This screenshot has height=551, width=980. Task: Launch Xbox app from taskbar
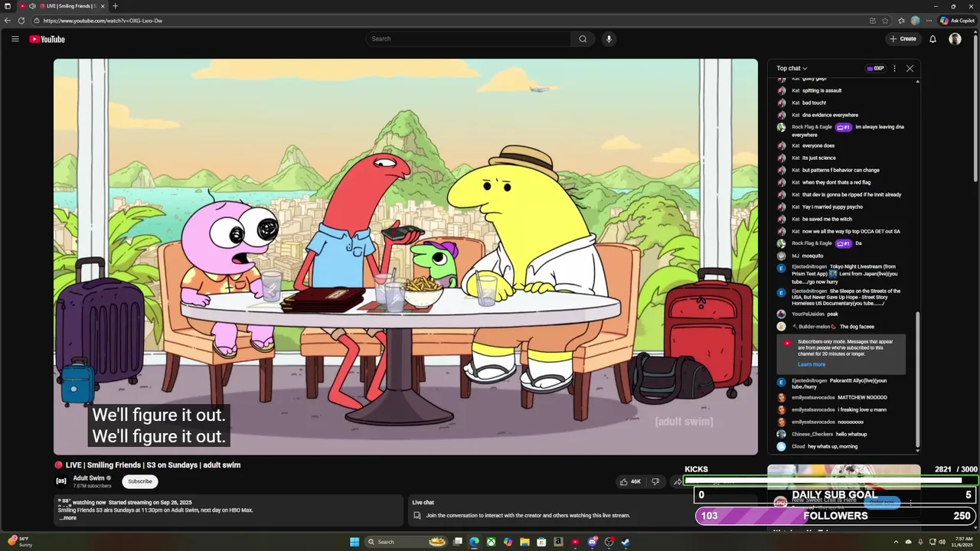[491, 542]
